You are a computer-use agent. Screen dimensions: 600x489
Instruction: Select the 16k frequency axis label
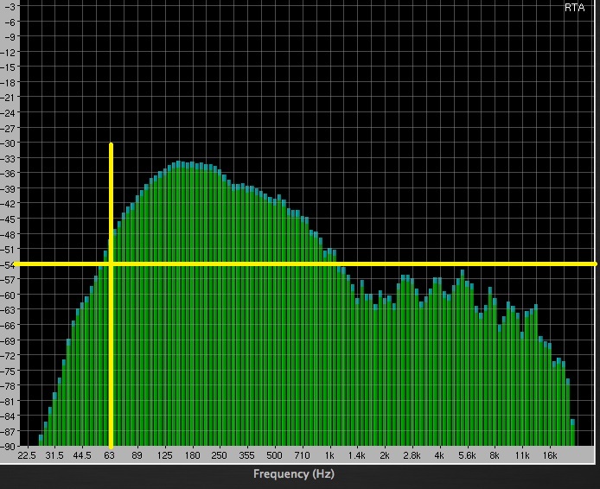pyautogui.click(x=549, y=454)
